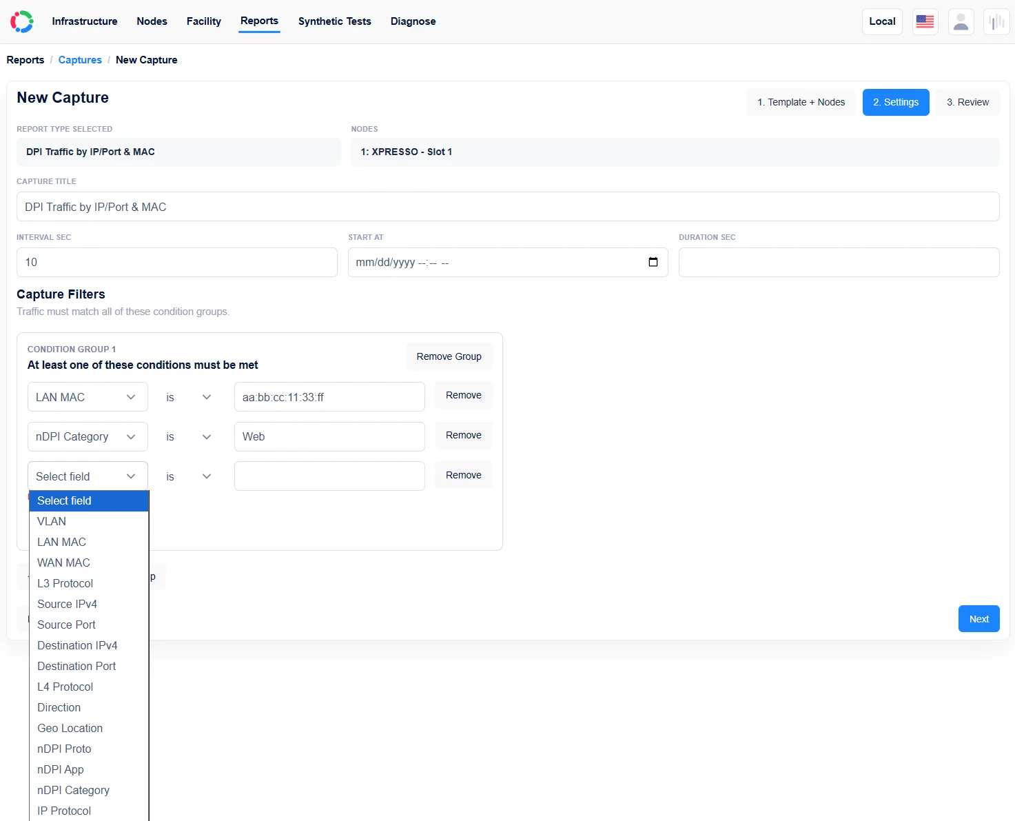Go to Synthetic Tests menu
This screenshot has height=821, width=1015.
(x=334, y=21)
